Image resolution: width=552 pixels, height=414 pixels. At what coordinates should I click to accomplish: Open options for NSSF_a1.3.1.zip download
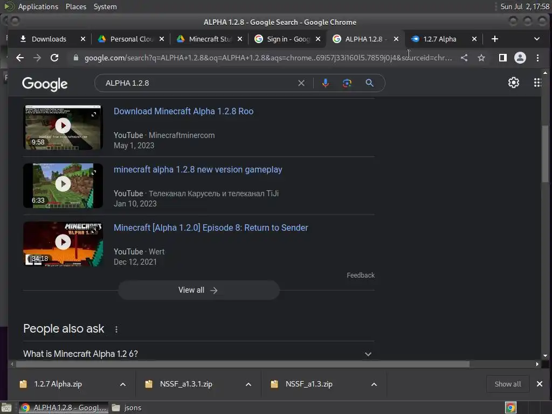pos(249,384)
